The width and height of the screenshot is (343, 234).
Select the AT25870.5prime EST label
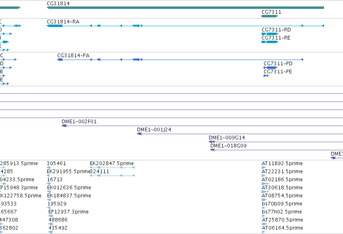[283, 220]
